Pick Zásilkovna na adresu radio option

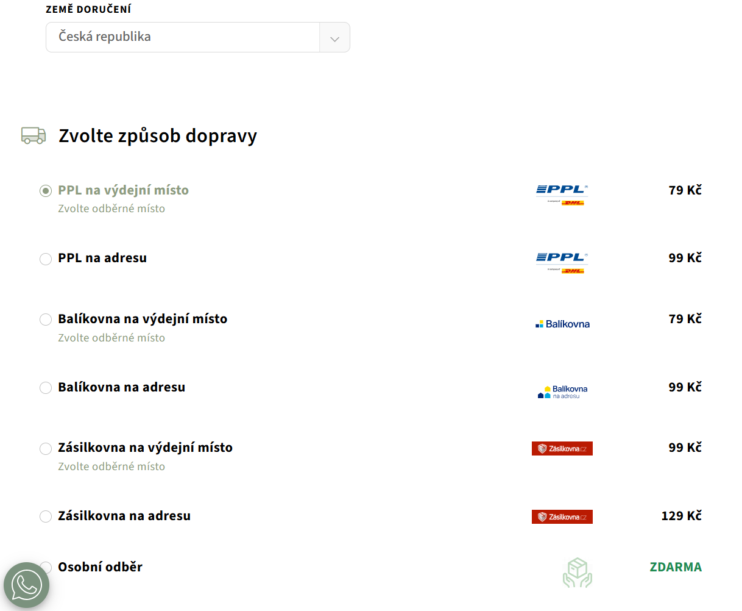[x=46, y=516]
